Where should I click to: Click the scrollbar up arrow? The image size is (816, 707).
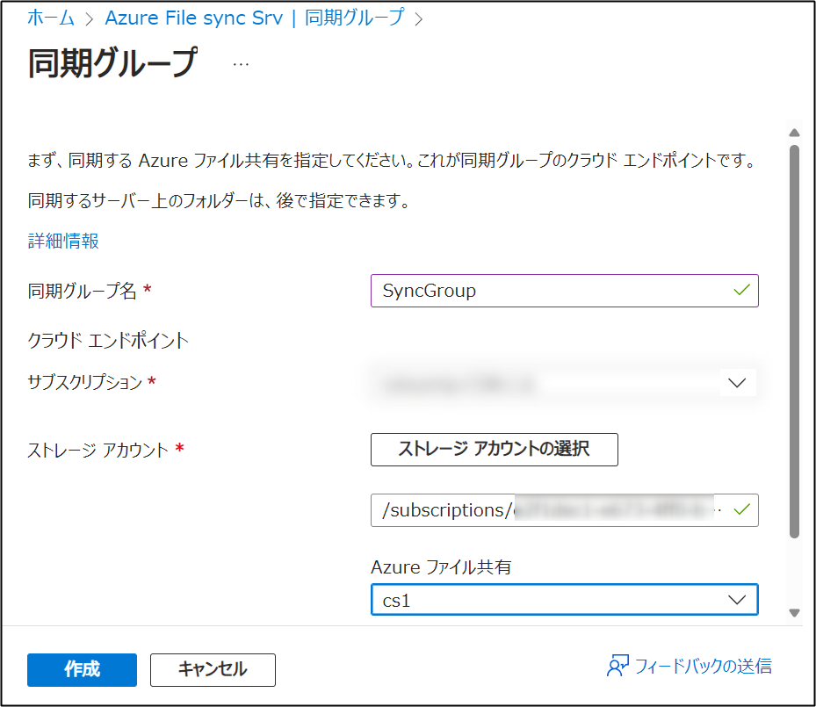[794, 132]
